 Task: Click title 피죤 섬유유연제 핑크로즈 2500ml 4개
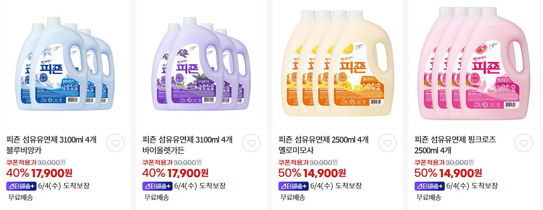tap(455, 145)
